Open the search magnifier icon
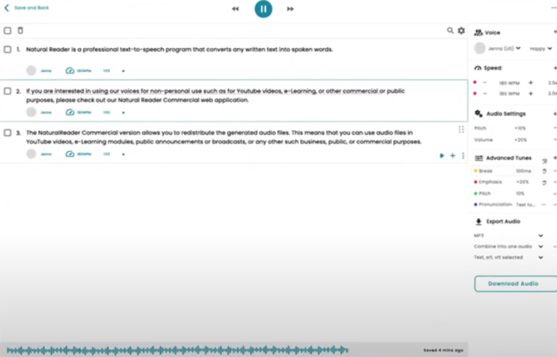The image size is (557, 357). point(450,31)
